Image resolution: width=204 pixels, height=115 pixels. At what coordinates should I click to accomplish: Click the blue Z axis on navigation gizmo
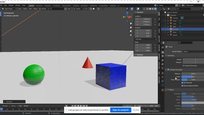click(x=127, y=13)
